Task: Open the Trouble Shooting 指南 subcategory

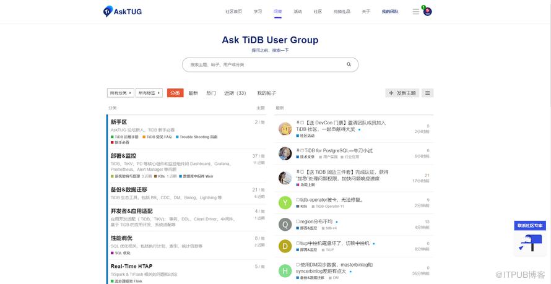Action: tap(196, 137)
